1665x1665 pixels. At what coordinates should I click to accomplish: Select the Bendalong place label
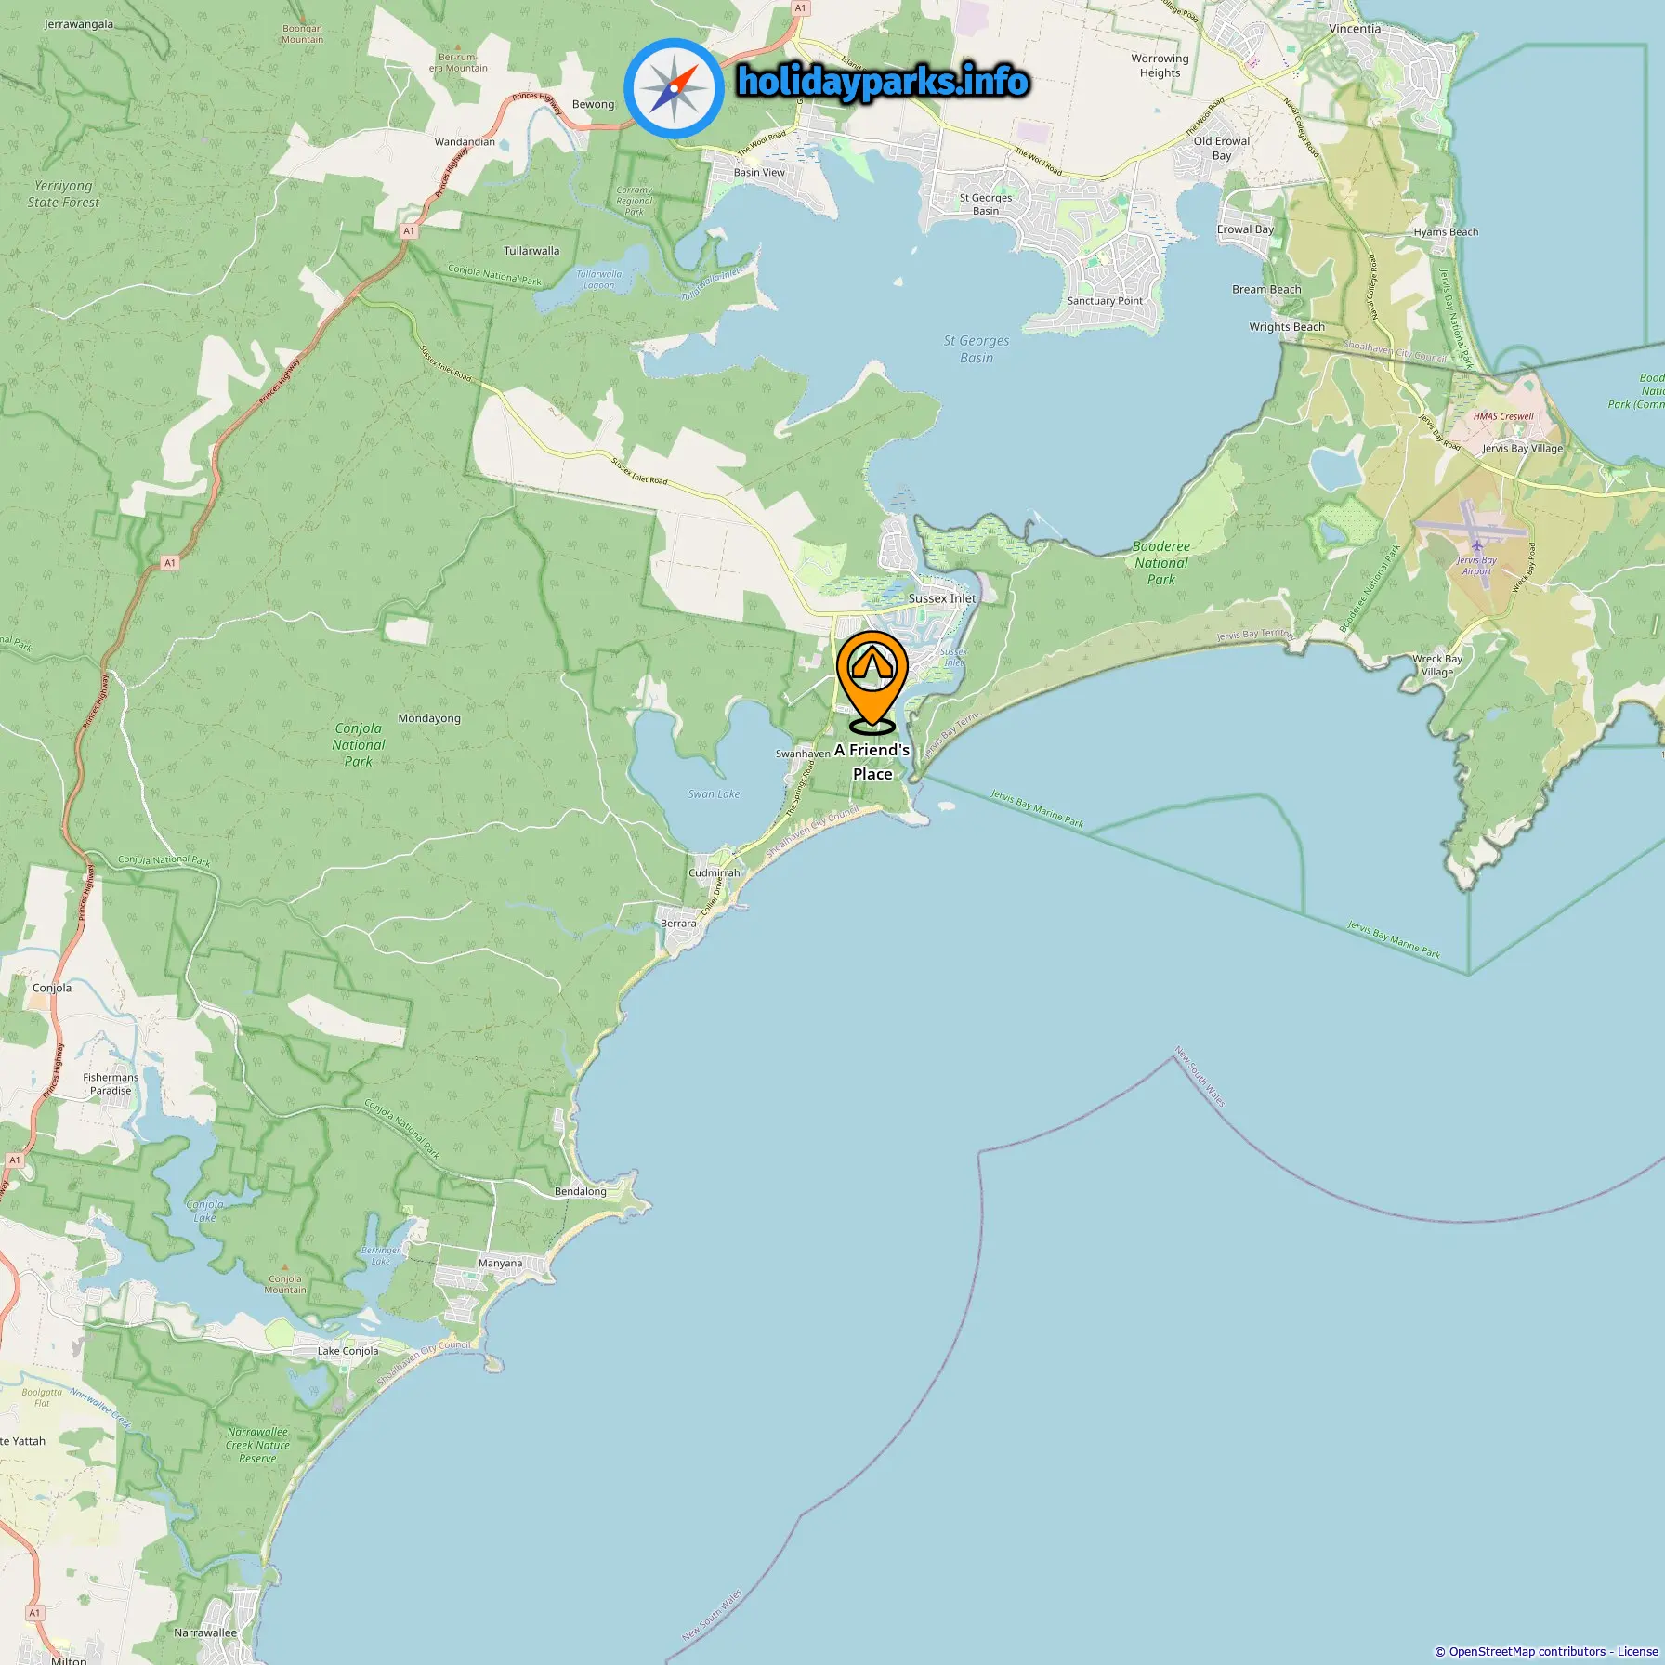pyautogui.click(x=581, y=1191)
